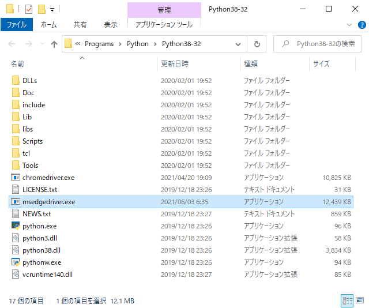The width and height of the screenshot is (369, 308).
Task: Select the pythonw.exe file name
Action: point(42,262)
